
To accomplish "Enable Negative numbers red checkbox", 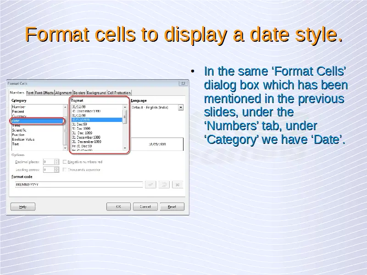I will click(x=65, y=162).
